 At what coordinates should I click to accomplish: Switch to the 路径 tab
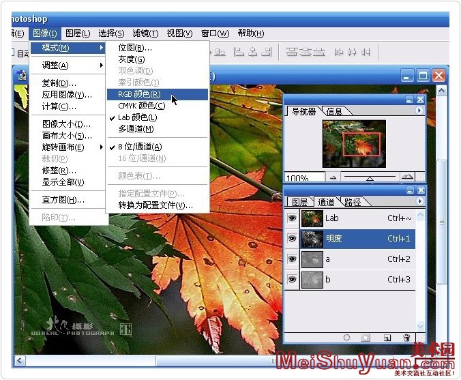[x=353, y=202]
